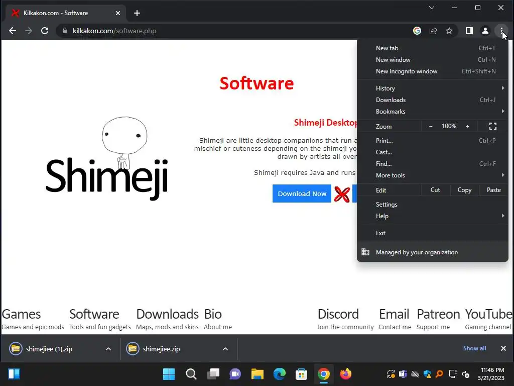Image resolution: width=514 pixels, height=386 pixels.
Task: Open the tab search chevron
Action: point(431,8)
